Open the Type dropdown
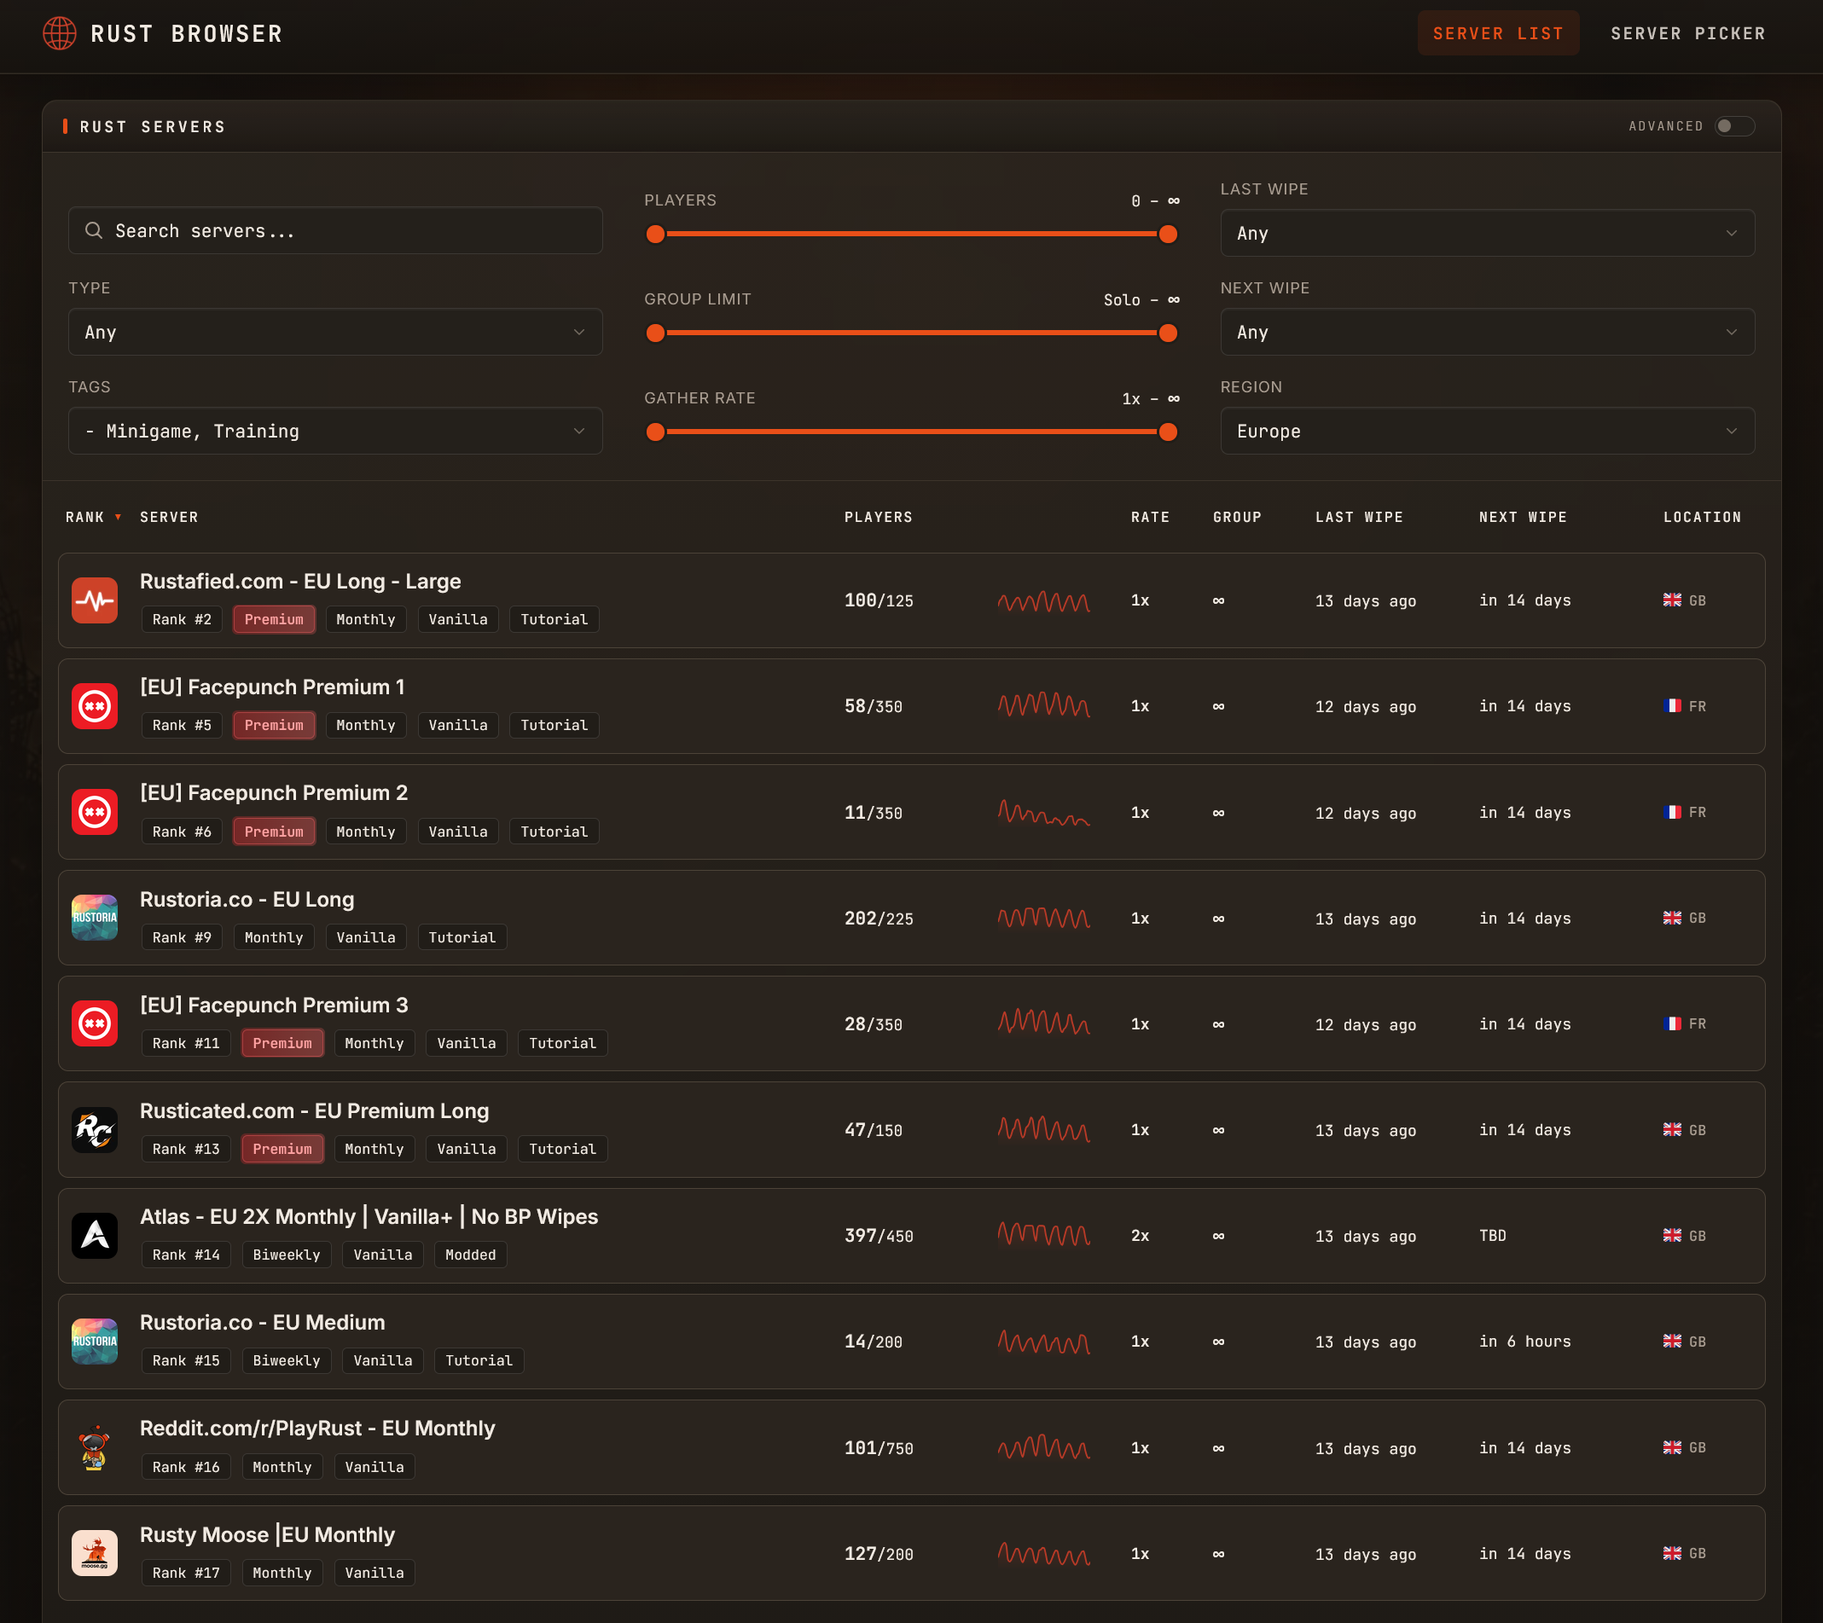Screen dimensions: 1823x1623 [x=335, y=332]
